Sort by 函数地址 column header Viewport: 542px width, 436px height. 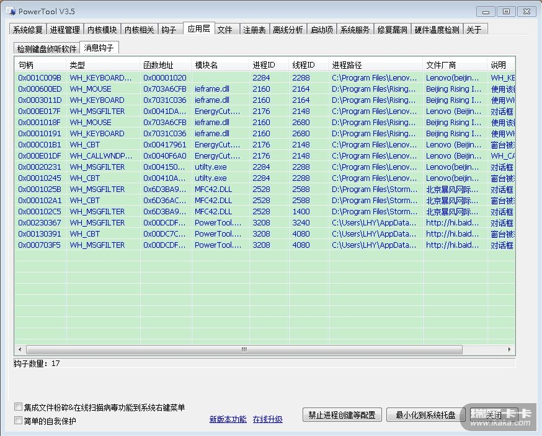[165, 65]
